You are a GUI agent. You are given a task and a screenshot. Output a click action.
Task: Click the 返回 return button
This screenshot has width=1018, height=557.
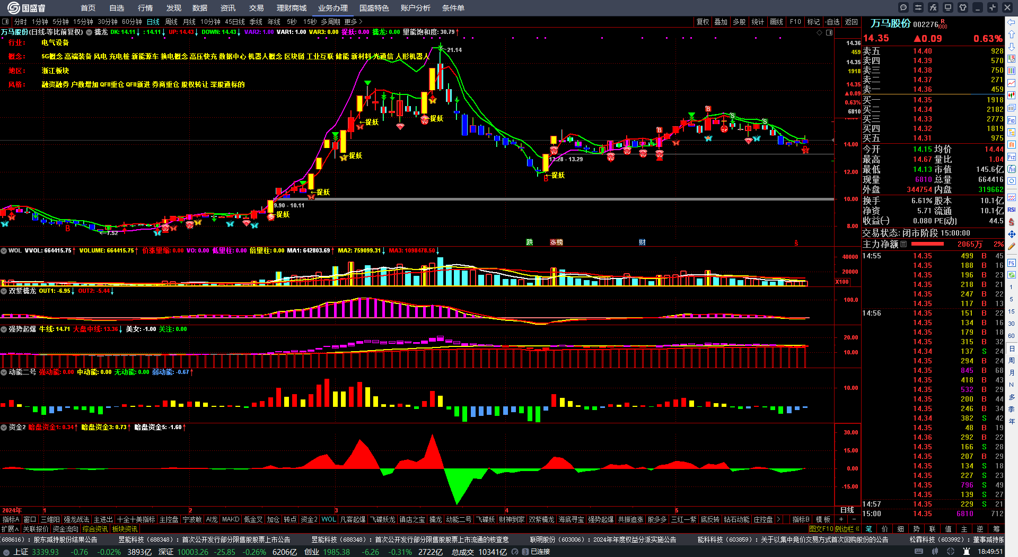click(852, 22)
